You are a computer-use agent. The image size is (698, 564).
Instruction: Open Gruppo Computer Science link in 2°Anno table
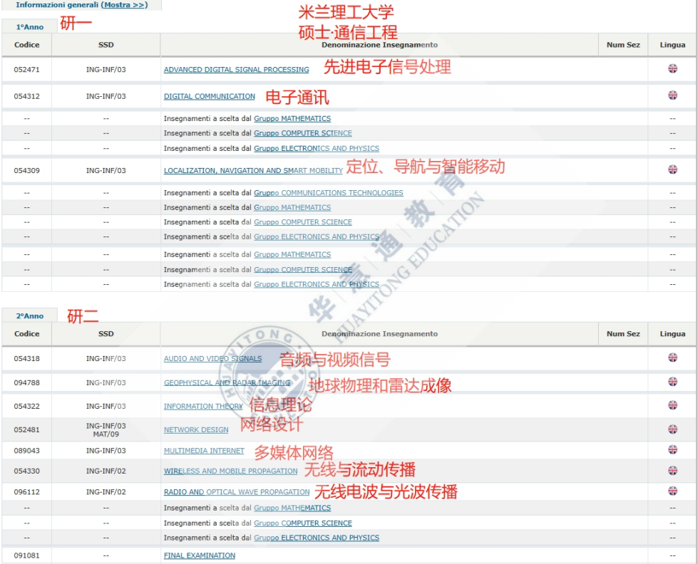[303, 523]
